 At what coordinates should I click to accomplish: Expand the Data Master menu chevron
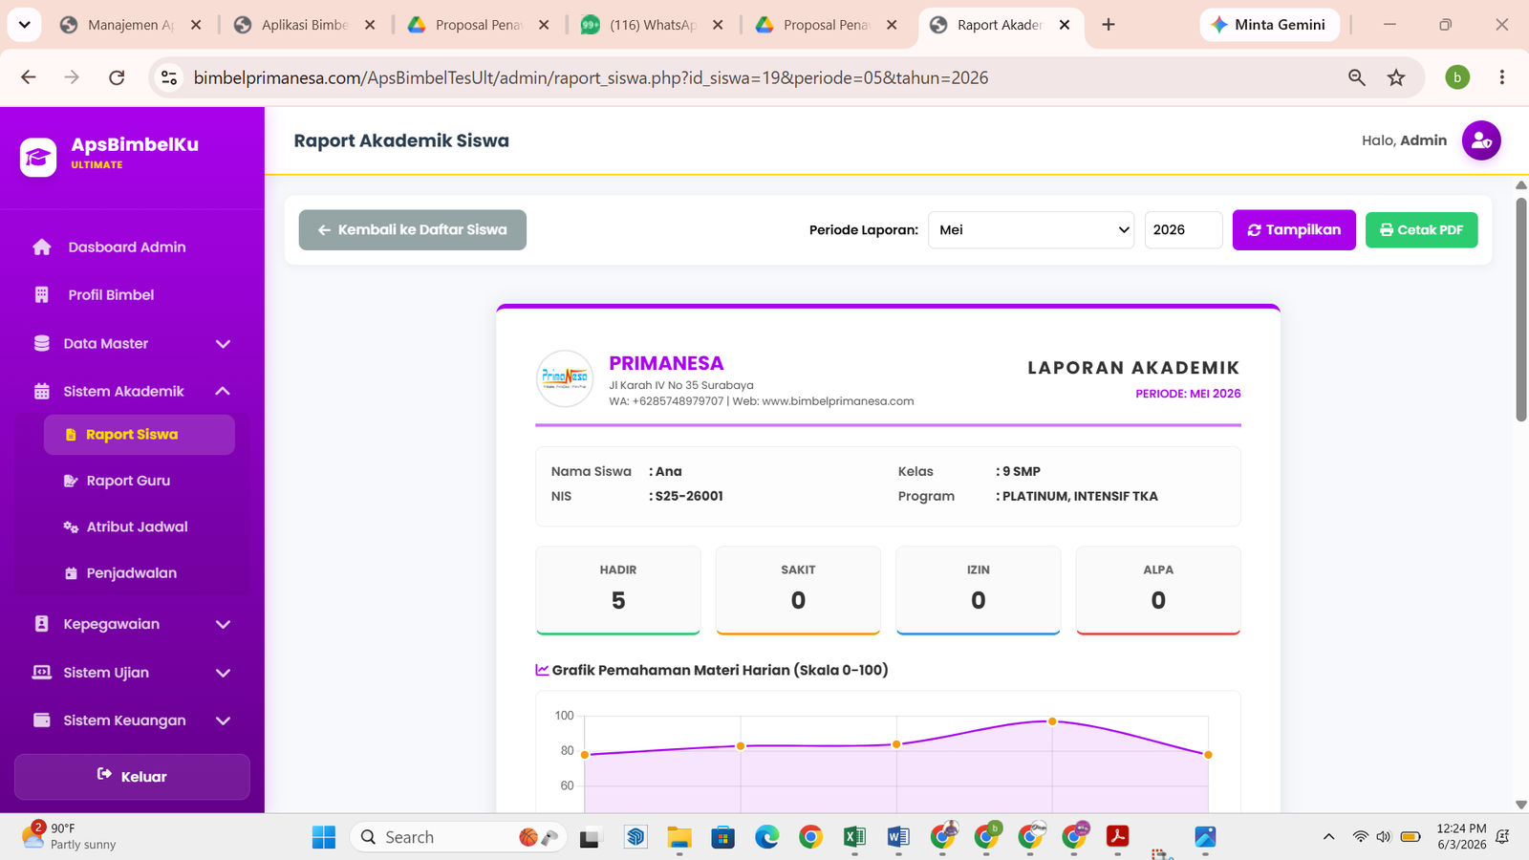pyautogui.click(x=223, y=344)
